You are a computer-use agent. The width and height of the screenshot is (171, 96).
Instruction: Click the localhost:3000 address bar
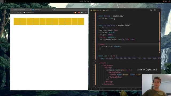point(48,13)
